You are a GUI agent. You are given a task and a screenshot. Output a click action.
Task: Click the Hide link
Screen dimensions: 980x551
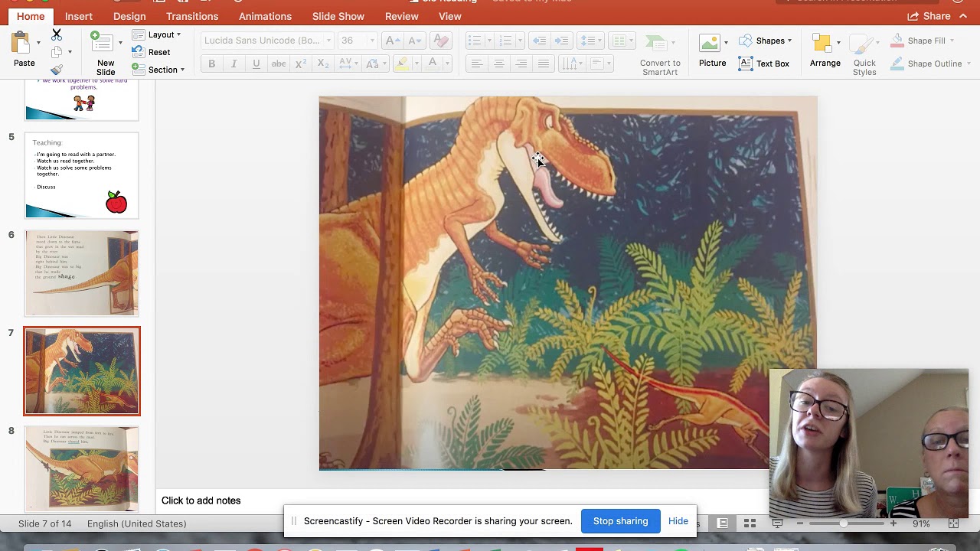[678, 521]
